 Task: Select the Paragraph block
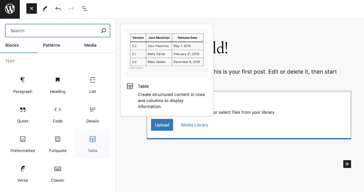(23, 86)
